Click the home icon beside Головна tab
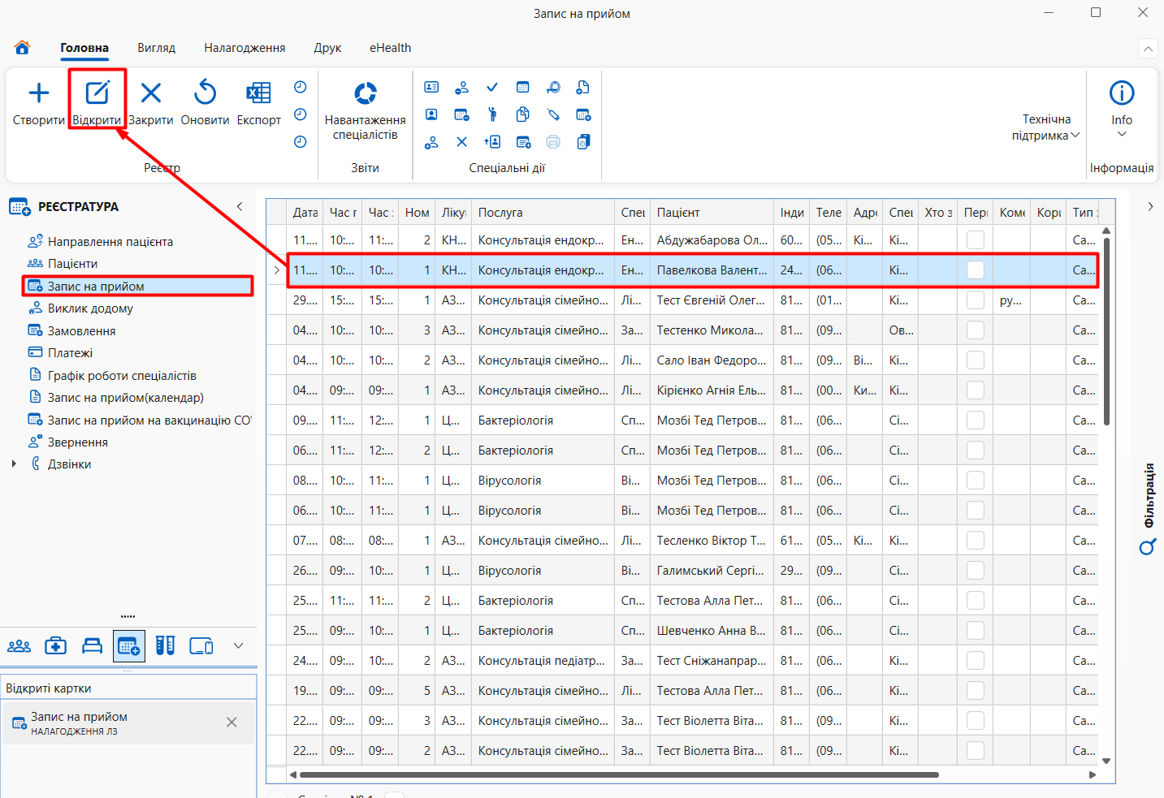Viewport: 1164px width, 798px height. (x=23, y=47)
